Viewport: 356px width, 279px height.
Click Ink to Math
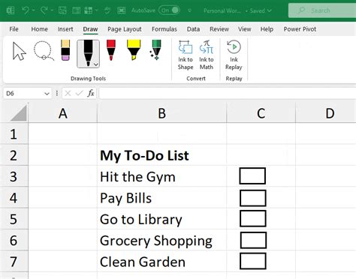(207, 55)
